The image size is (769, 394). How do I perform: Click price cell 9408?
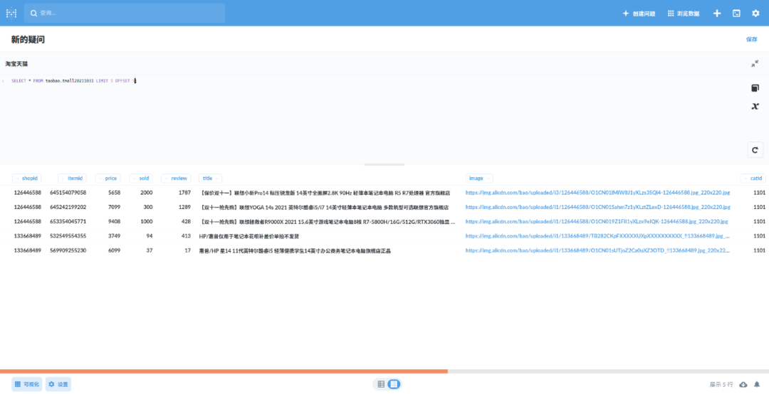coord(114,221)
